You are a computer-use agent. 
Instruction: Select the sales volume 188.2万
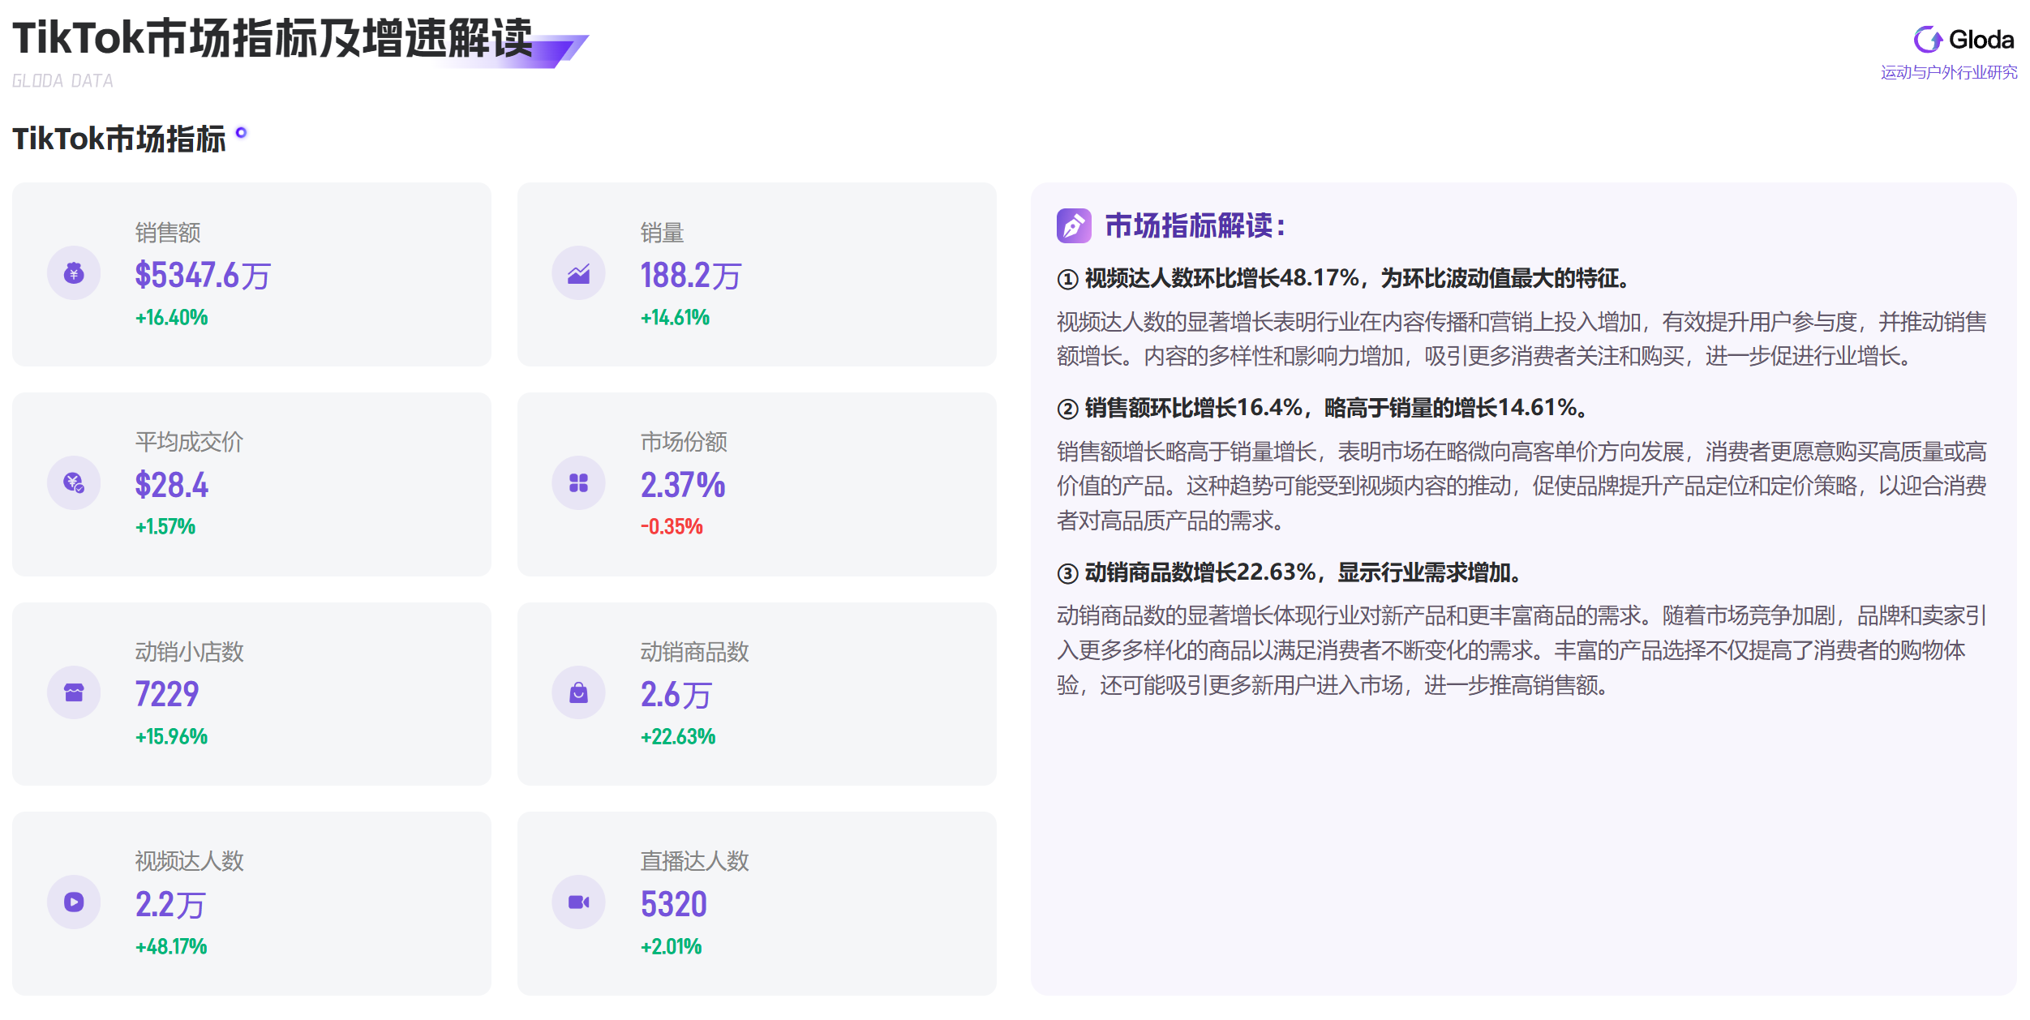(691, 276)
